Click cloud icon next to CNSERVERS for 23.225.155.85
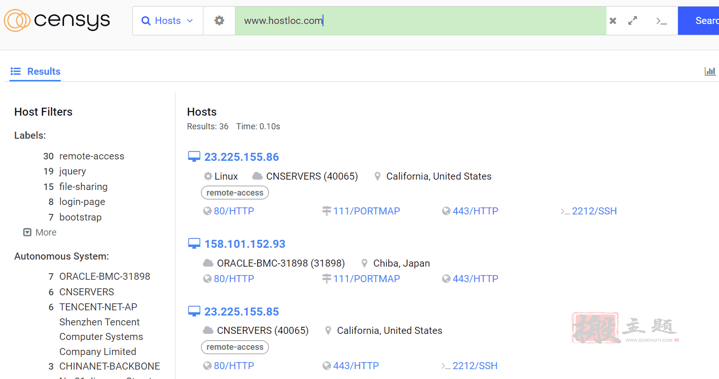The width and height of the screenshot is (719, 379). [x=208, y=330]
